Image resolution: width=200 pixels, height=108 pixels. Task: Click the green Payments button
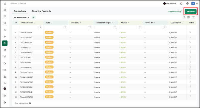tap(191, 11)
